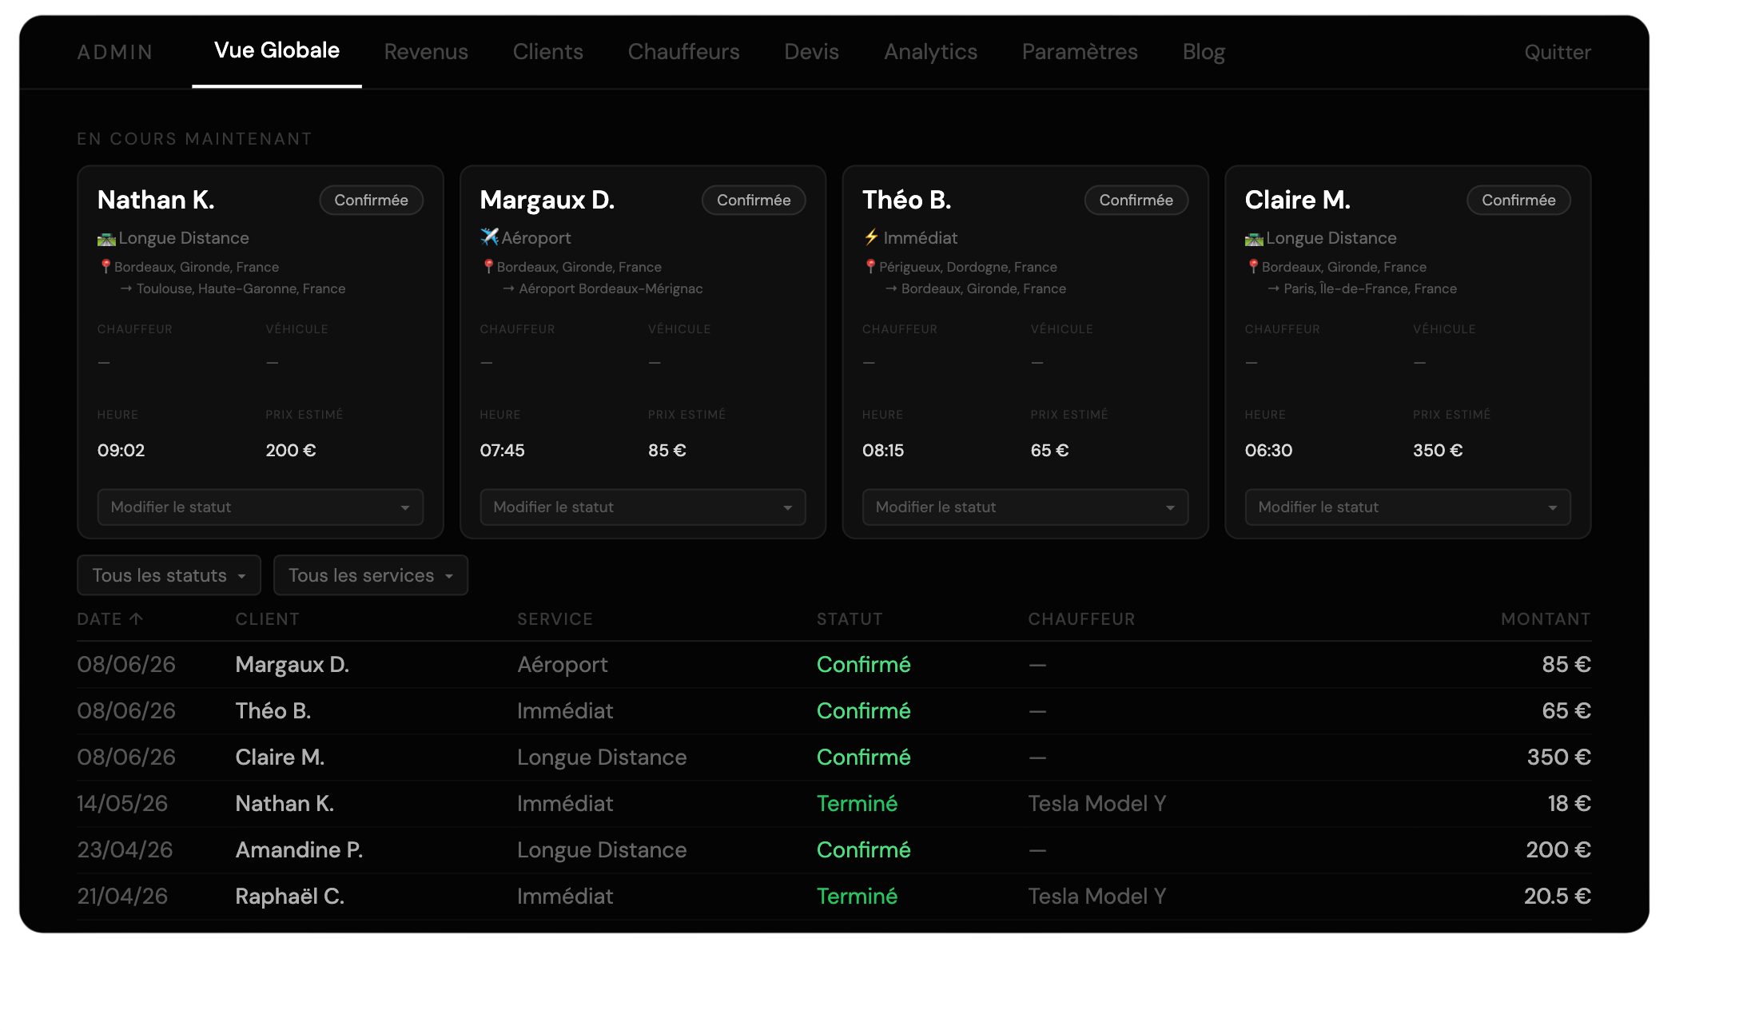Open Amandine P. row in the table
The height and width of the screenshot is (1030, 1743).
834,850
